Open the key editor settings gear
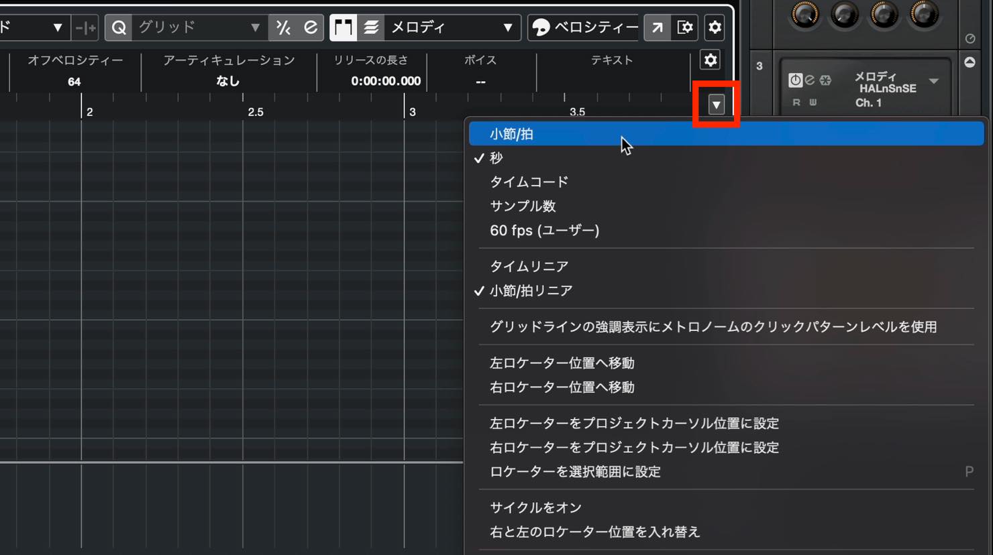This screenshot has width=993, height=555. (x=715, y=27)
